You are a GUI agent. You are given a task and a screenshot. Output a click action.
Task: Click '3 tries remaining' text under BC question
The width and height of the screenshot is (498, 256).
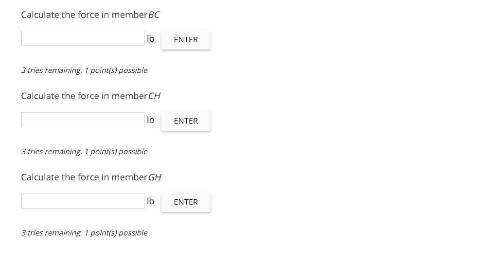[x=52, y=70]
